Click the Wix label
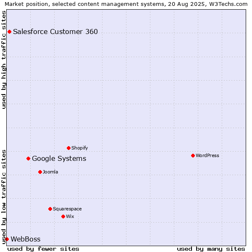 coord(70,216)
